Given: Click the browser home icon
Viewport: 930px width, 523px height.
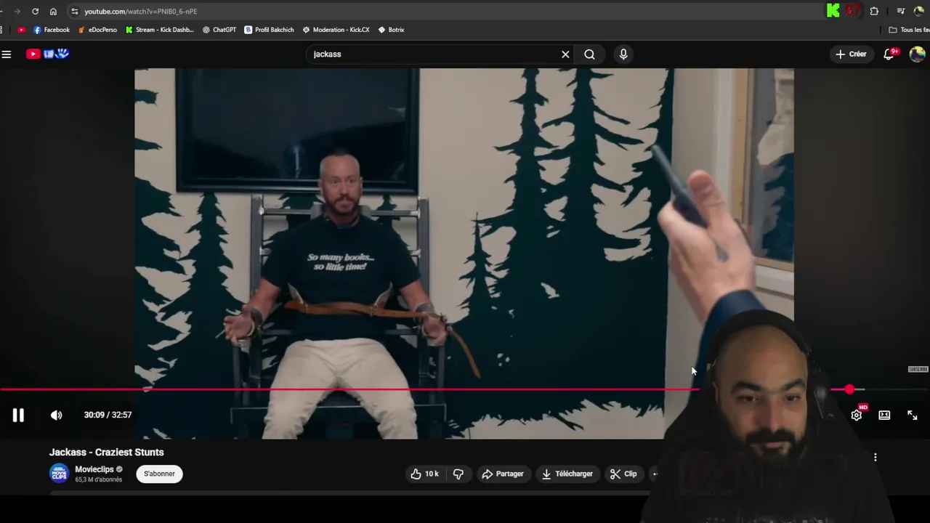Looking at the screenshot, I should point(53,11).
